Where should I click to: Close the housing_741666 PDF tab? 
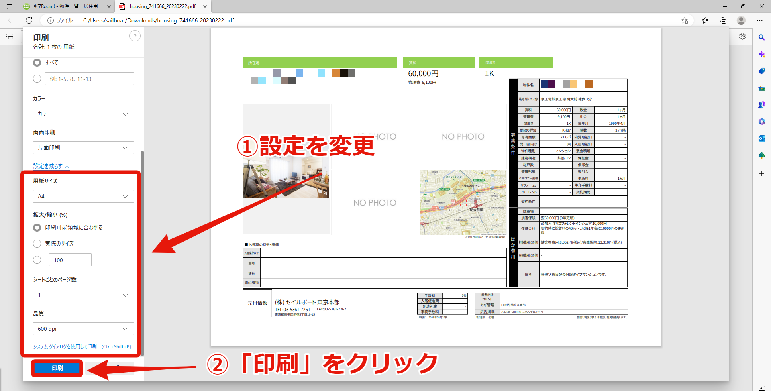pos(205,6)
